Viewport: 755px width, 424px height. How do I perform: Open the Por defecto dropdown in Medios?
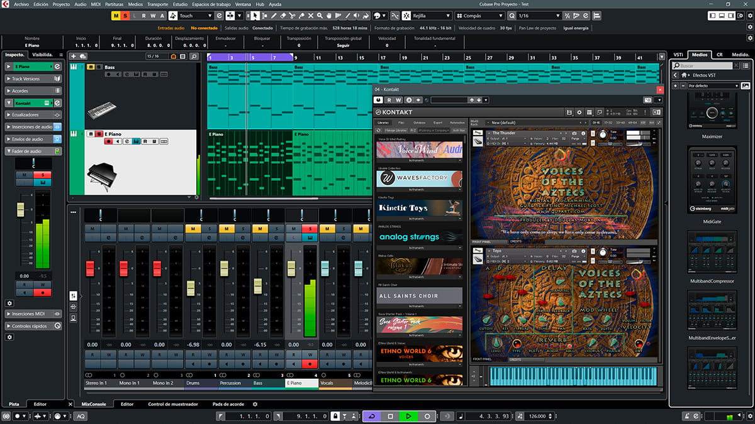(x=713, y=85)
